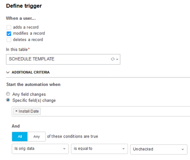Screen dimensions: 190x160
Task: Uncheck the modifies a record checkbox
Action: coord(9,34)
